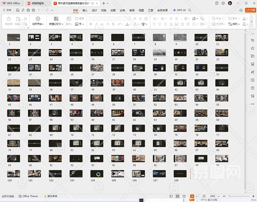Select the slide sorter view icon

178,196
